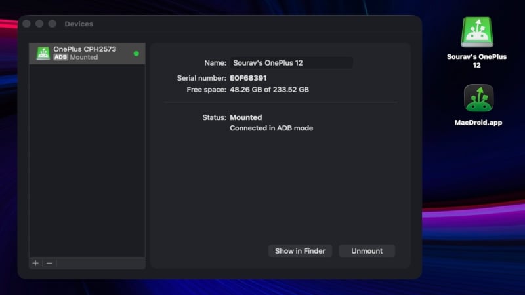Minimize the Devices window

coord(39,24)
